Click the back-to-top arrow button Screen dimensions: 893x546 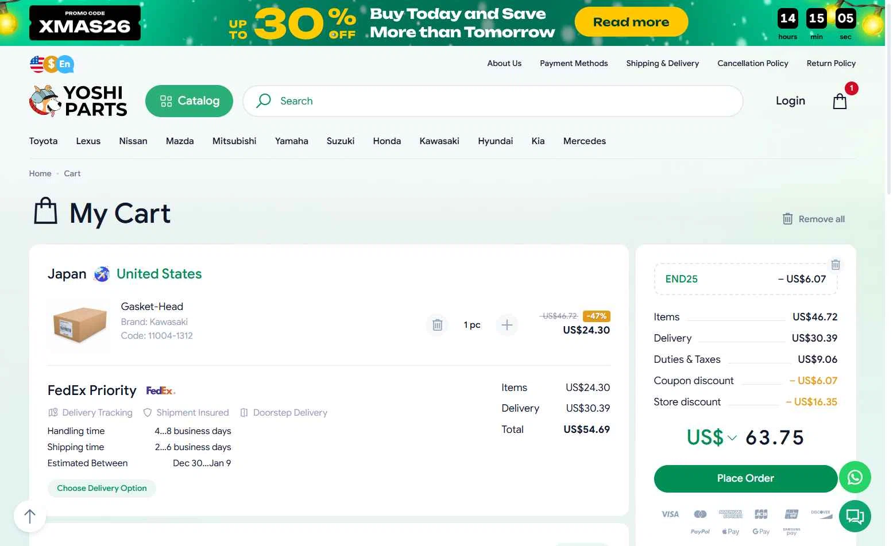coord(30,516)
